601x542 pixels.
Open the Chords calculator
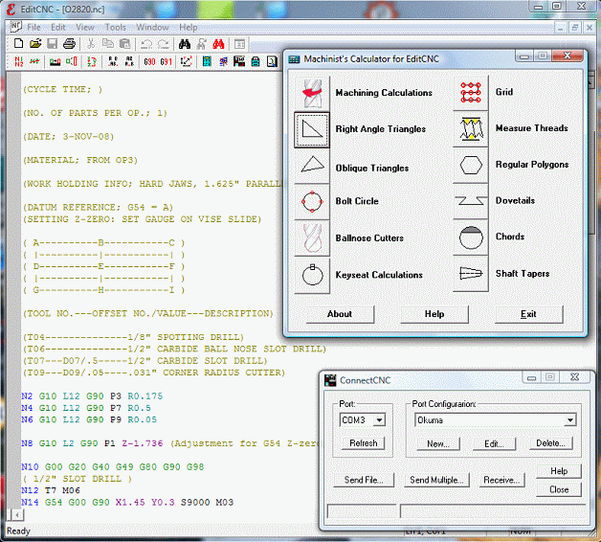[471, 237]
